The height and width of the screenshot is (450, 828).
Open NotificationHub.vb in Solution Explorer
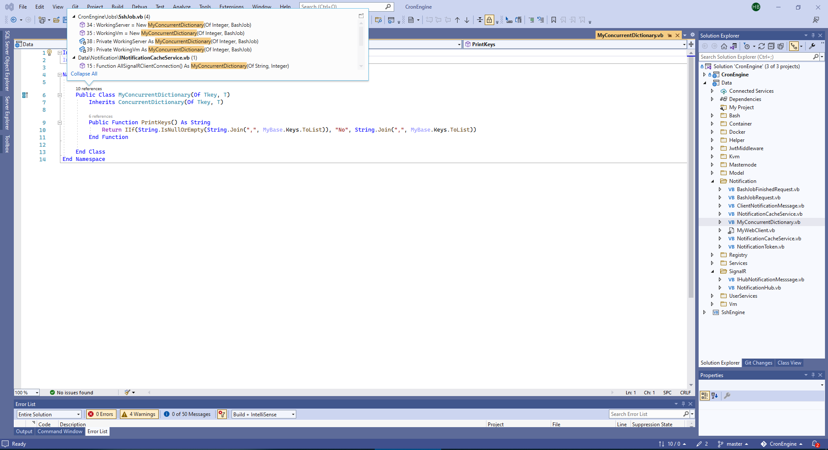[759, 288]
